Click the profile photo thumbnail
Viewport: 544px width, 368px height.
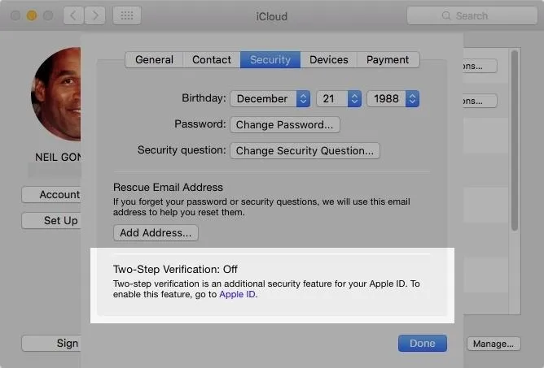(56, 94)
